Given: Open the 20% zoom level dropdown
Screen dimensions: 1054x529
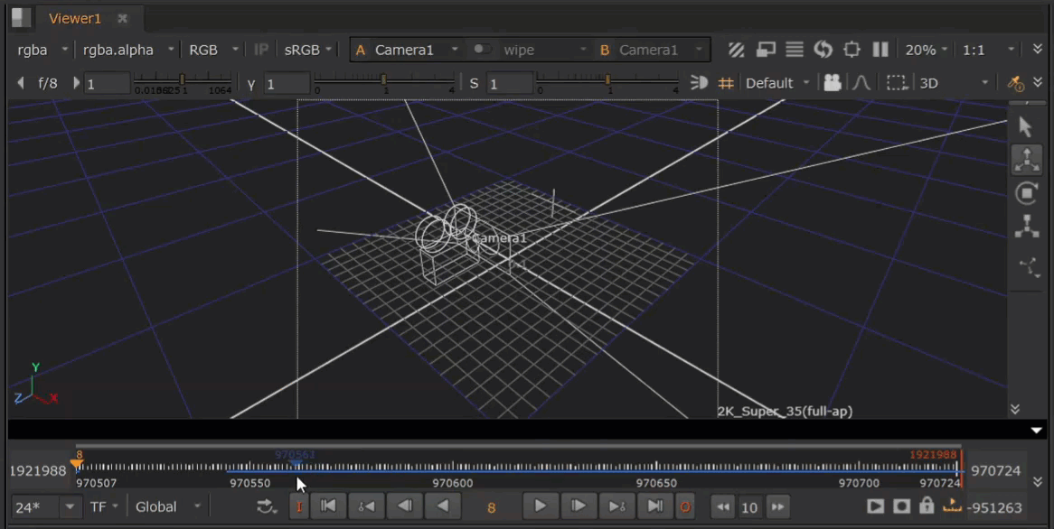Looking at the screenshot, I should [x=927, y=50].
